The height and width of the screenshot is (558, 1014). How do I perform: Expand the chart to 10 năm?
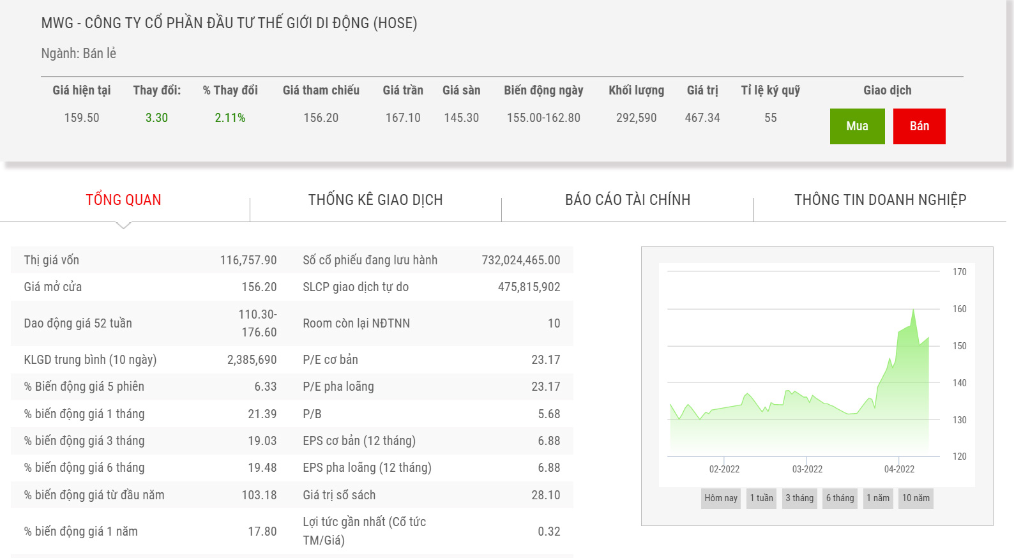[916, 498]
